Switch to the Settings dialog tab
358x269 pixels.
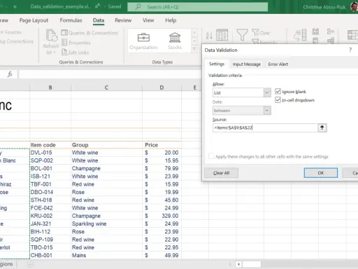click(x=217, y=64)
